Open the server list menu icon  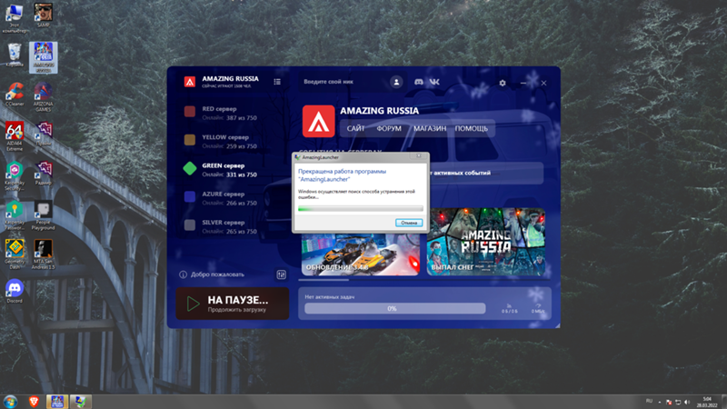click(277, 82)
